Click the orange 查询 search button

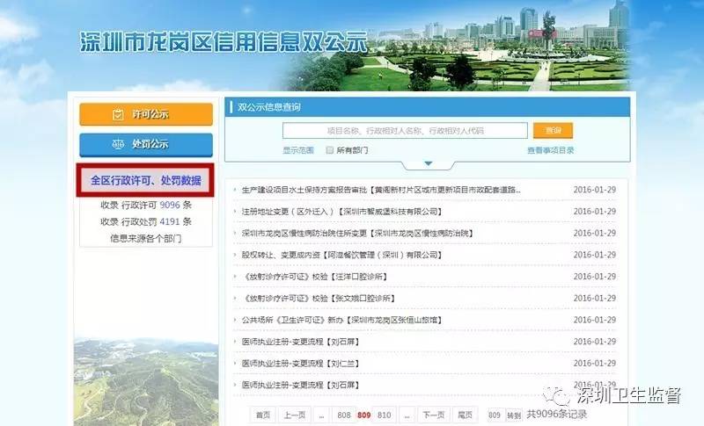click(x=553, y=130)
